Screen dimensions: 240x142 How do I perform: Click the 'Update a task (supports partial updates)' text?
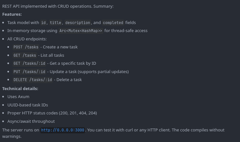(x=89, y=71)
